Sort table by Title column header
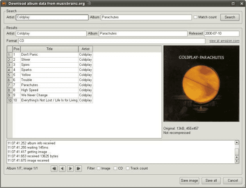The height and width of the screenshot is (188, 246). tap(50, 49)
